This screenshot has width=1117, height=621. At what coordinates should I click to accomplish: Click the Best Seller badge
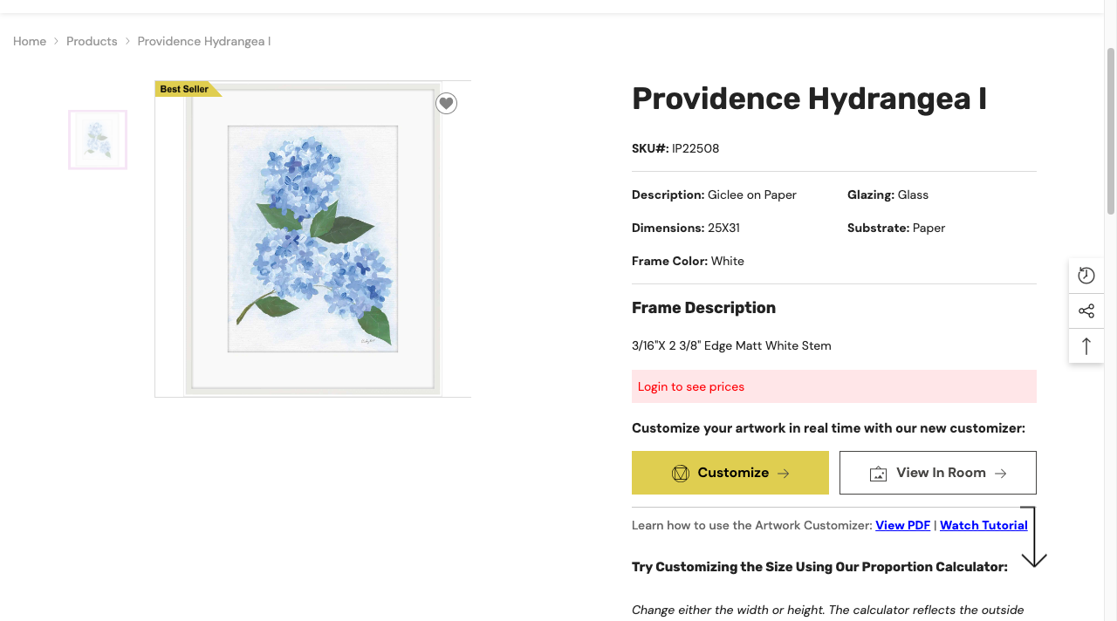[188, 89]
